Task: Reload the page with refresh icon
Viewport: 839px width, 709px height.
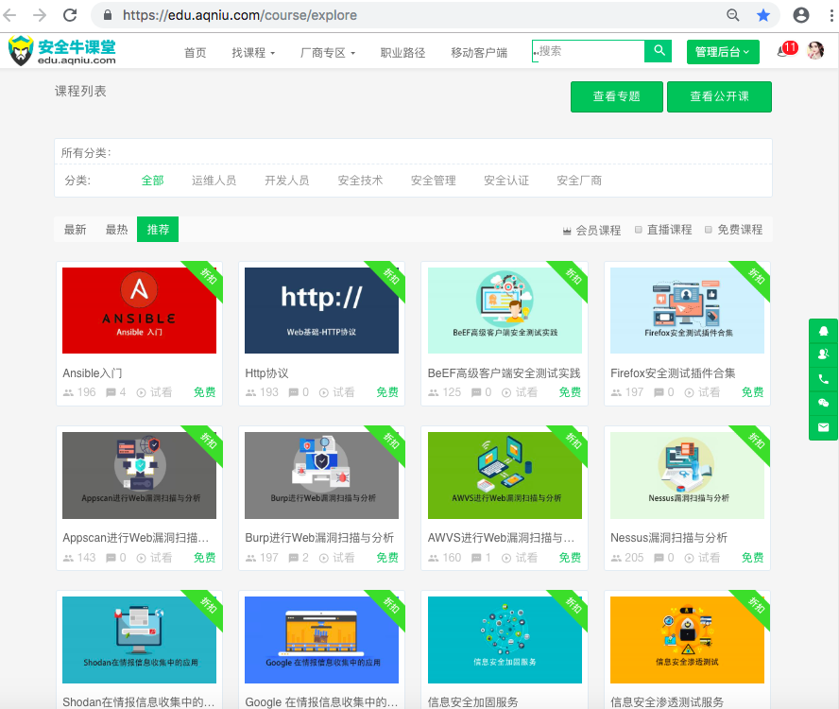Action: point(70,15)
